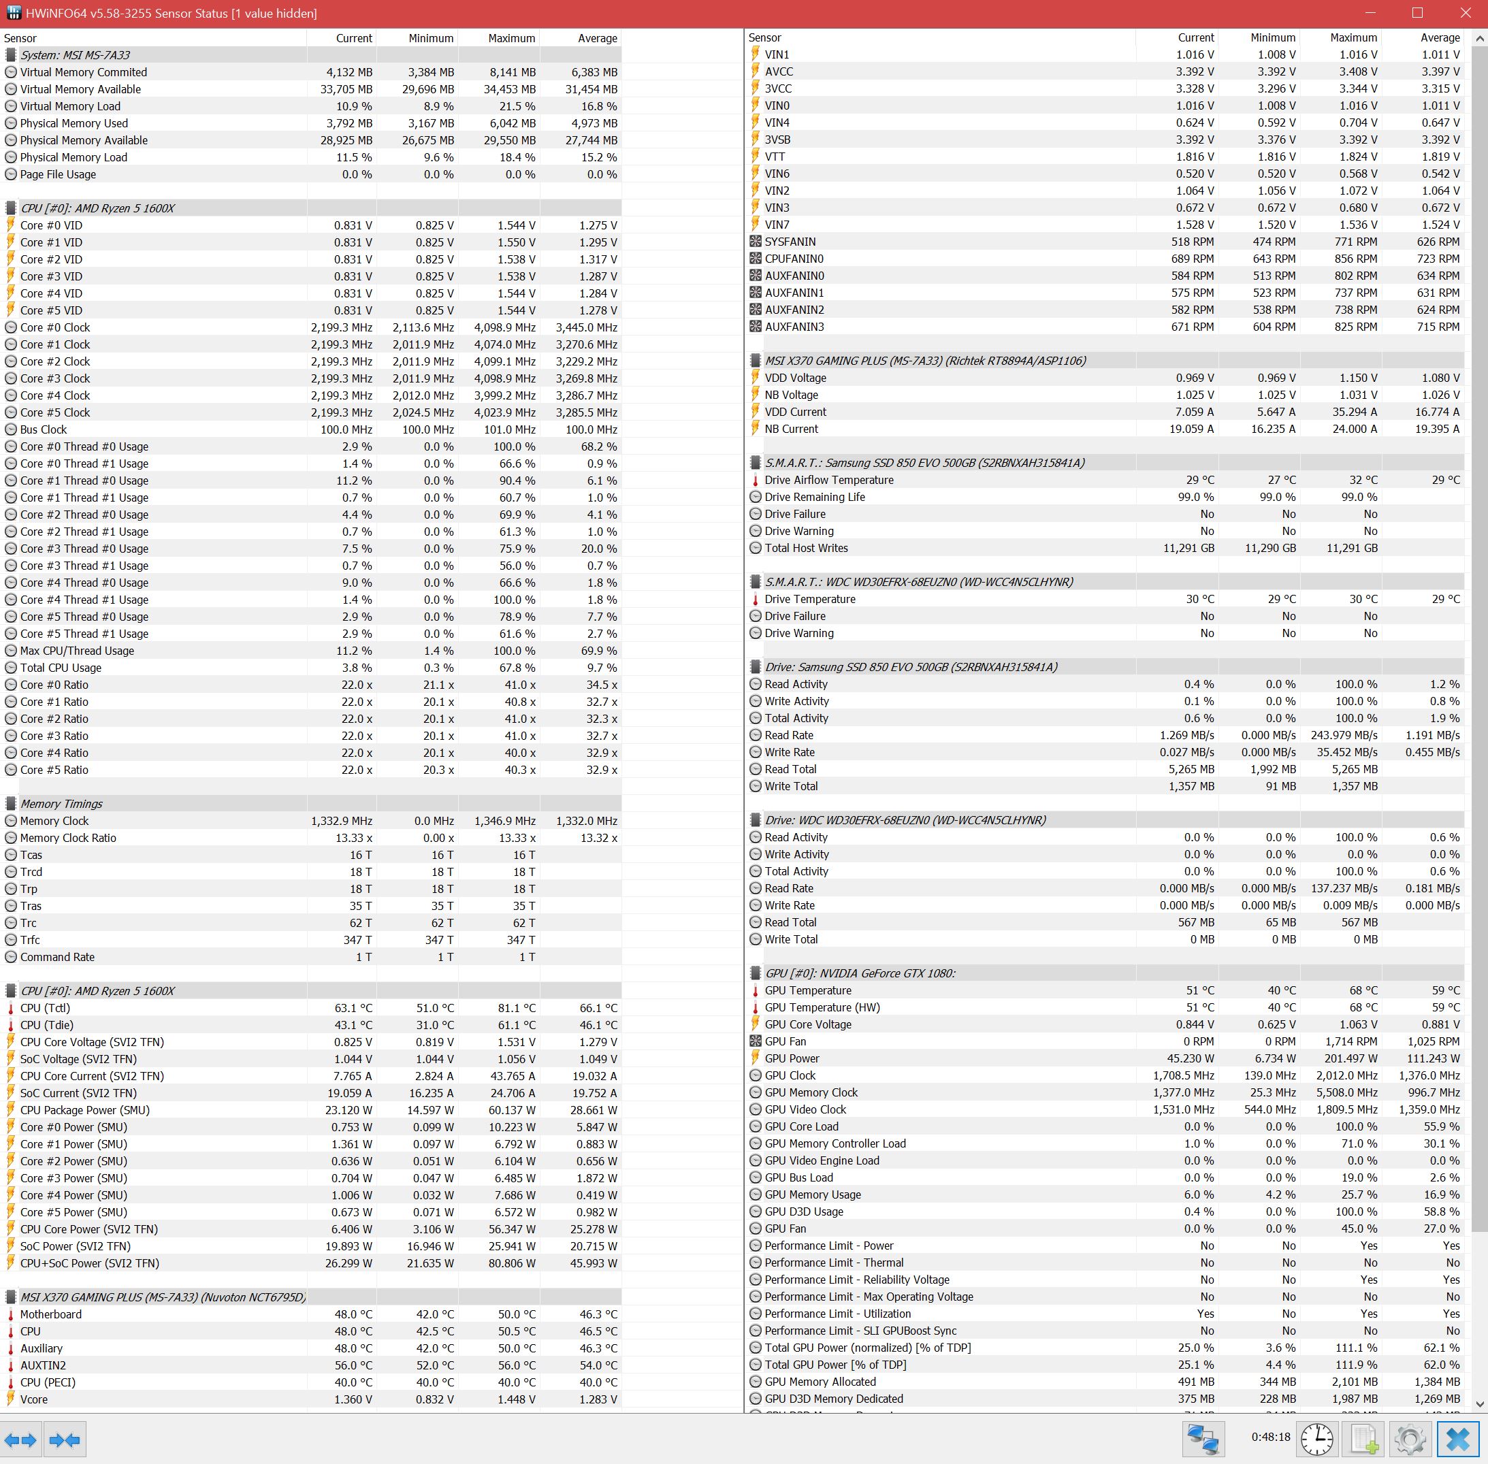1488x1464 pixels.
Task: Select the System: MSI MS-7A33 section header
Action: [75, 55]
